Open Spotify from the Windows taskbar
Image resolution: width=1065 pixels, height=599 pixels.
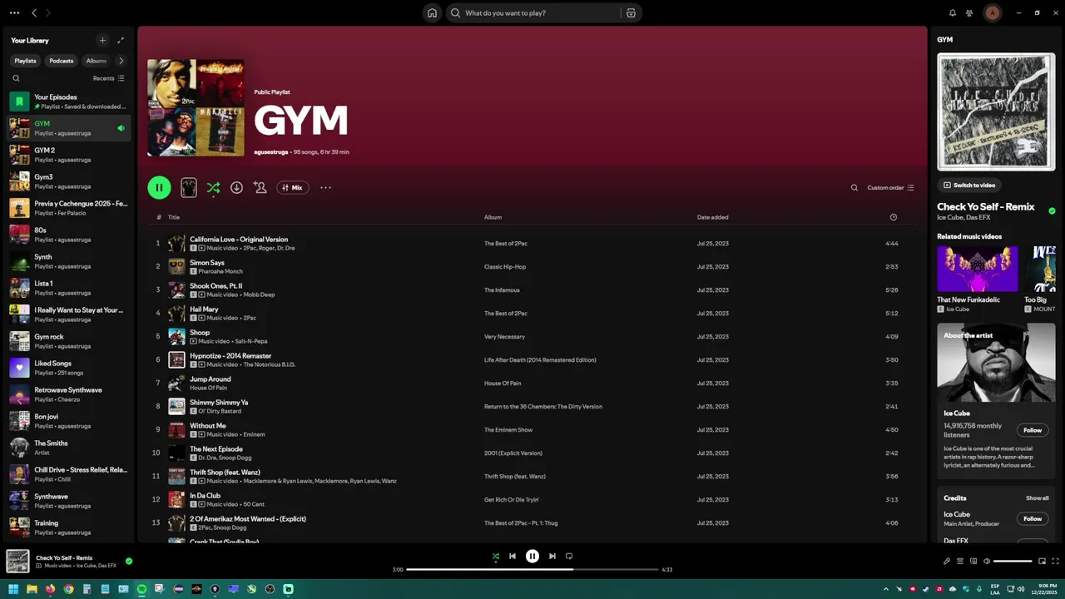141,589
